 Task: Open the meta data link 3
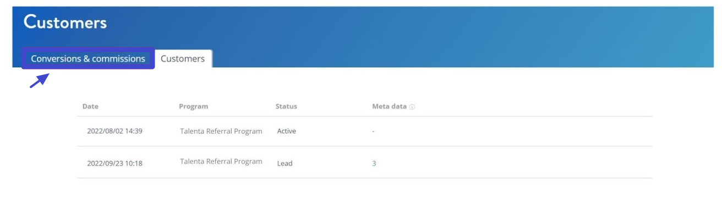click(374, 164)
